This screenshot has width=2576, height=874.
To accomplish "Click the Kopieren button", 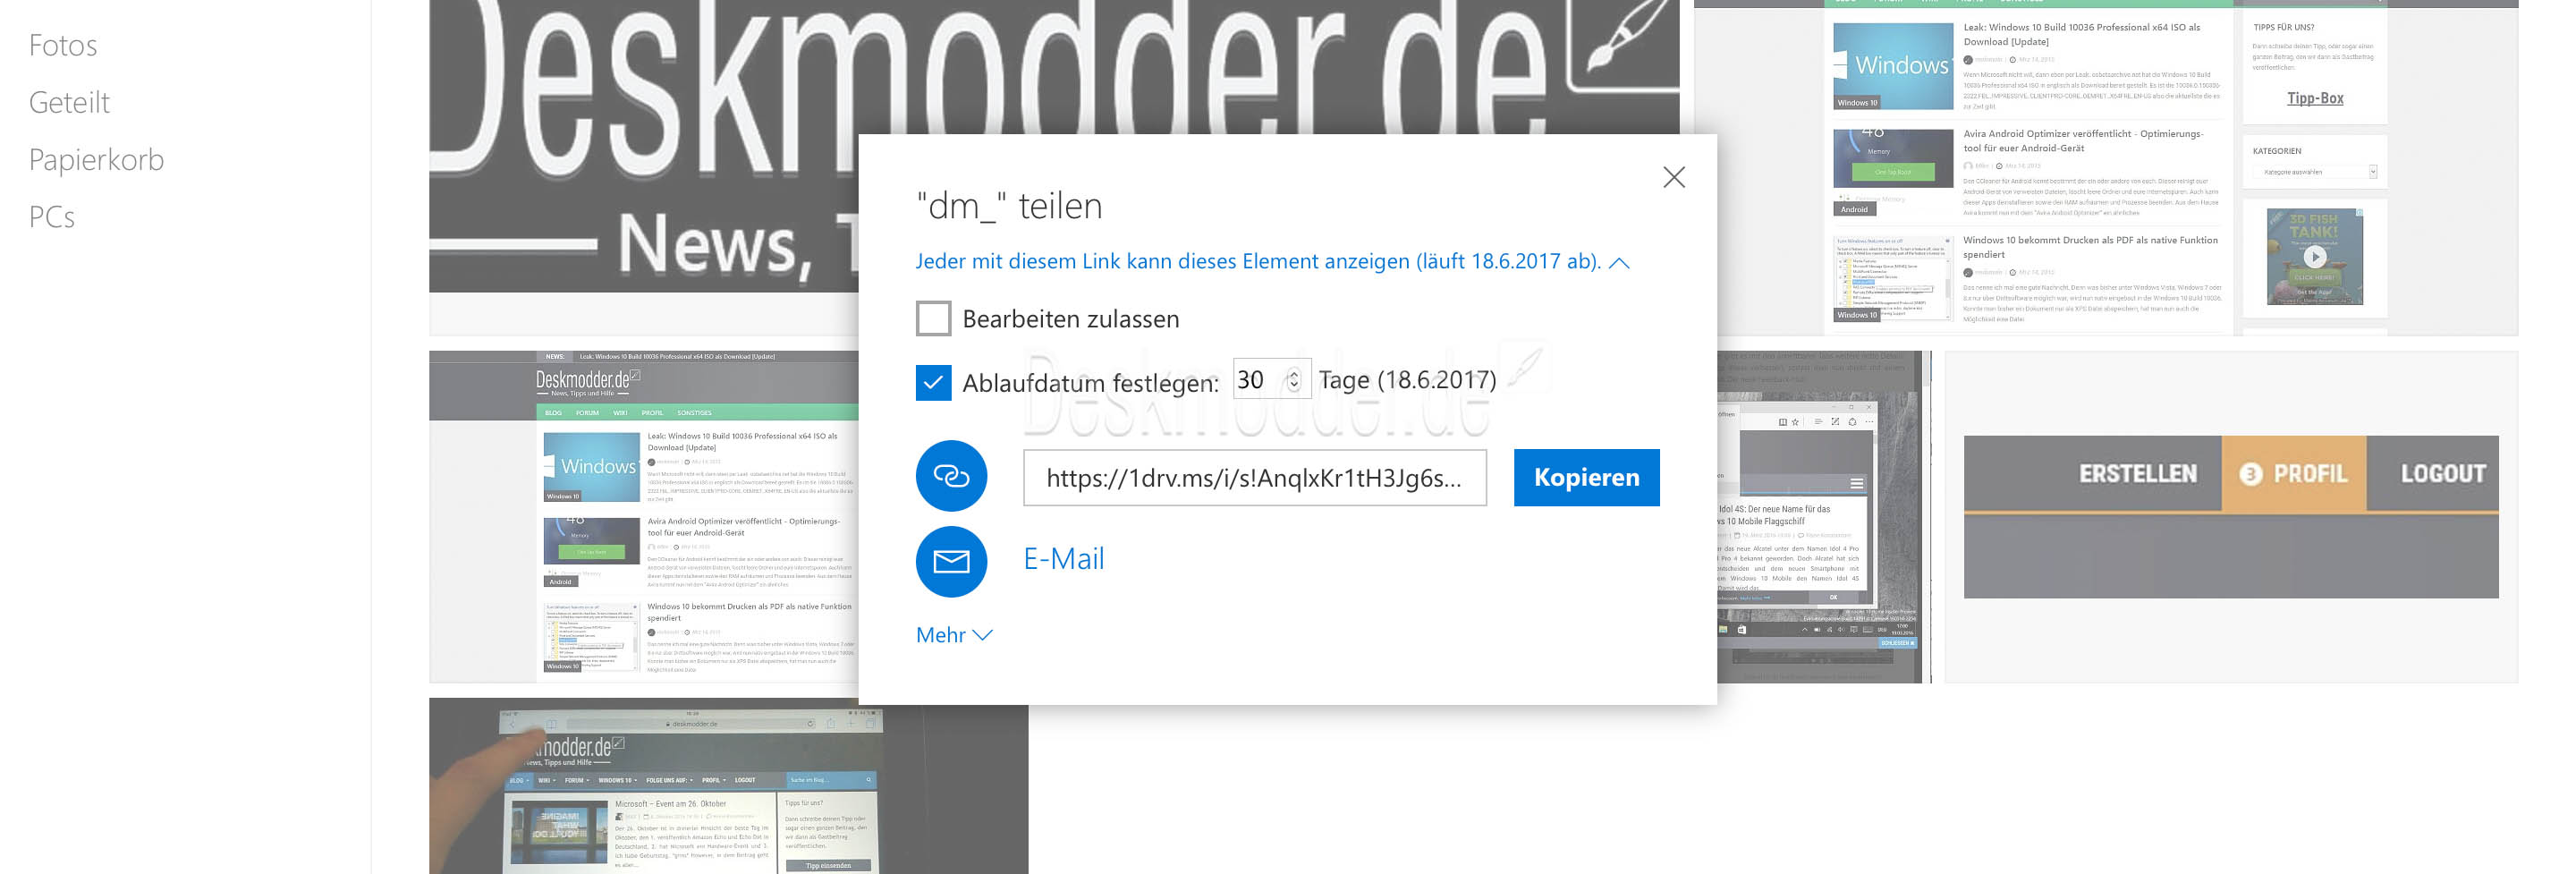I will (1586, 478).
